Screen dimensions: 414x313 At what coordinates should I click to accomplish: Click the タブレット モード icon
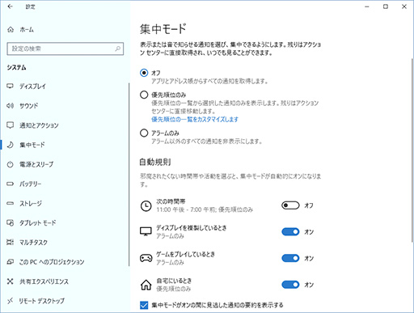[x=10, y=223]
